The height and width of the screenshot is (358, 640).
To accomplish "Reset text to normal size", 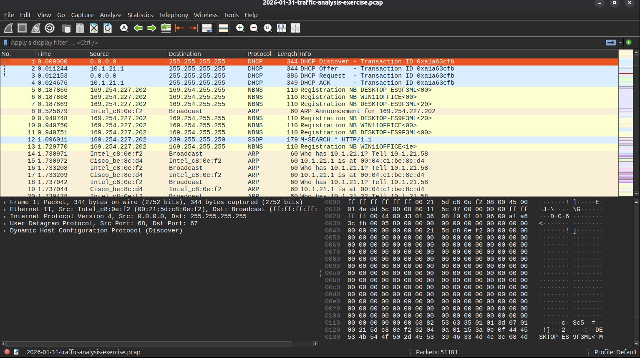I will pyautogui.click(x=268, y=28).
